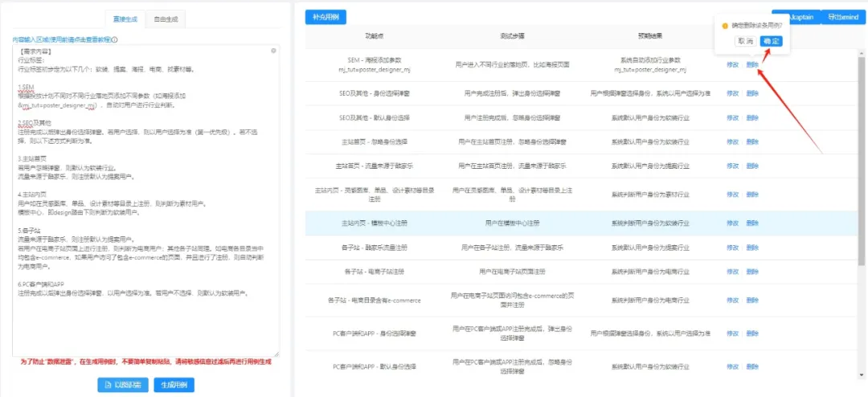Click 删除 for 各子站 - 电商子站注册 row
This screenshot has width=868, height=397.
[752, 272]
